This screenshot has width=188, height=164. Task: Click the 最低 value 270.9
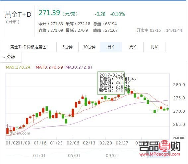pos(83,30)
